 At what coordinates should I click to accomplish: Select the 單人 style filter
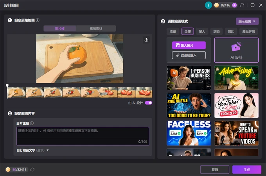[x=202, y=31]
